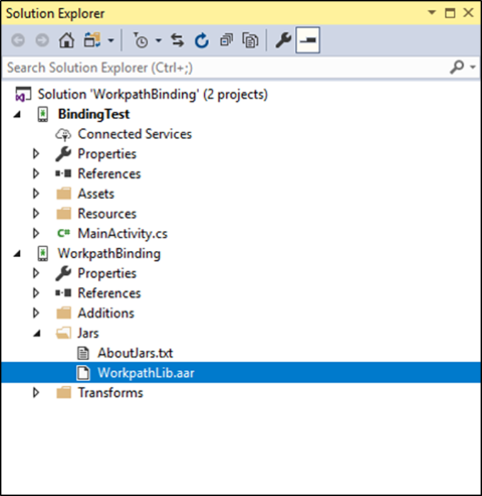
Task: Select the AboutJars.txt file
Action: pos(135,353)
